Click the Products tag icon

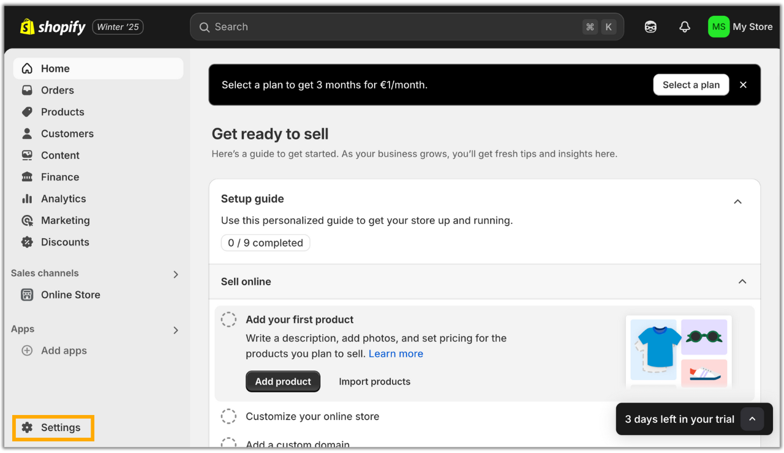tap(27, 112)
